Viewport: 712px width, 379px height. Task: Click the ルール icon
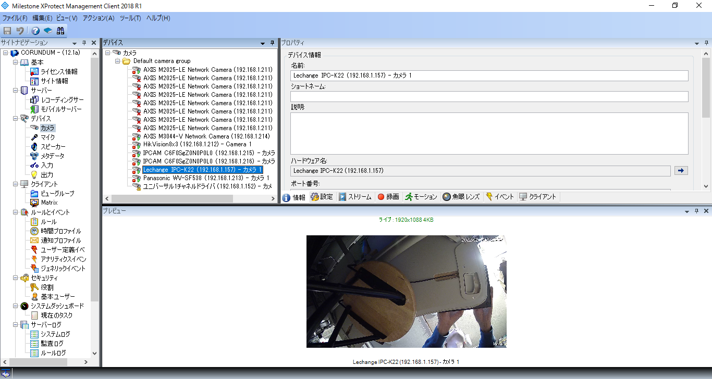[34, 222]
